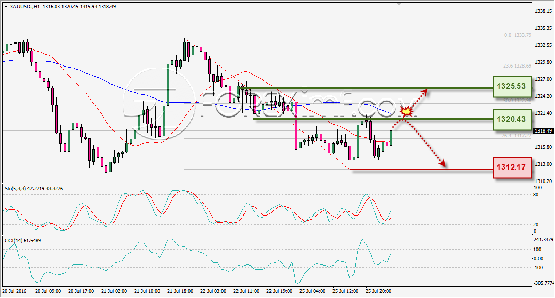Click the 1338.15 price scale value
Screen dimensions: 555x298
pyautogui.click(x=543, y=11)
